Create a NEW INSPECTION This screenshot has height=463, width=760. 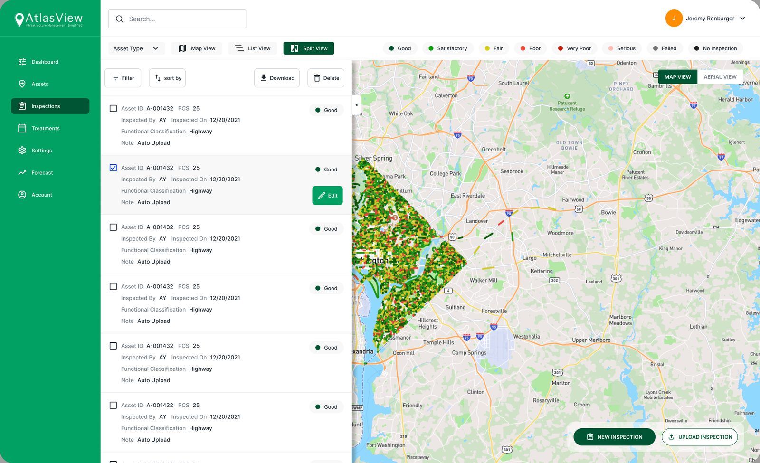point(614,437)
